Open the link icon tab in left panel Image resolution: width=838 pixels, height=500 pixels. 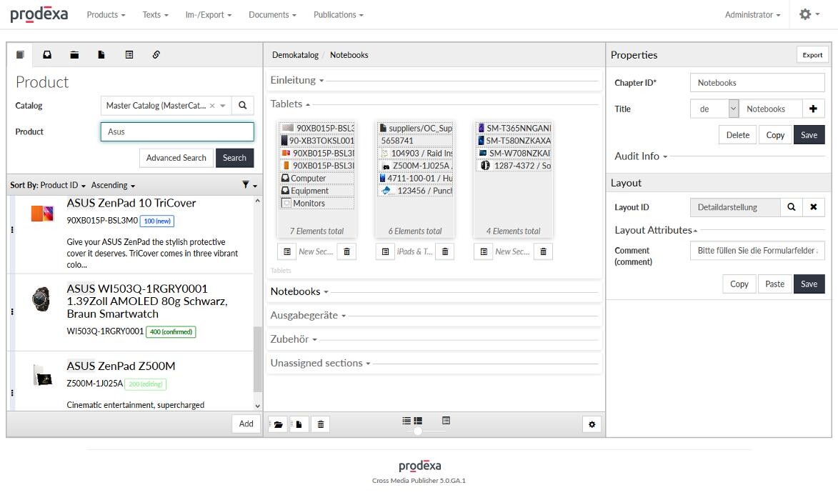(x=156, y=55)
